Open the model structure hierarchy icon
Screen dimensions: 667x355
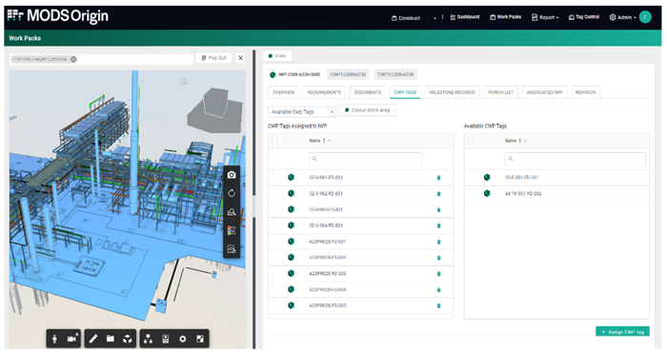pyautogui.click(x=148, y=339)
